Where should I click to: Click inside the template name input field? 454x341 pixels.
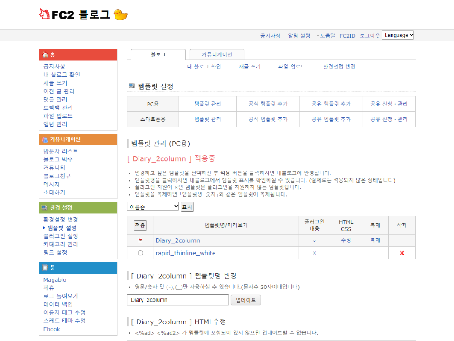tap(177, 300)
